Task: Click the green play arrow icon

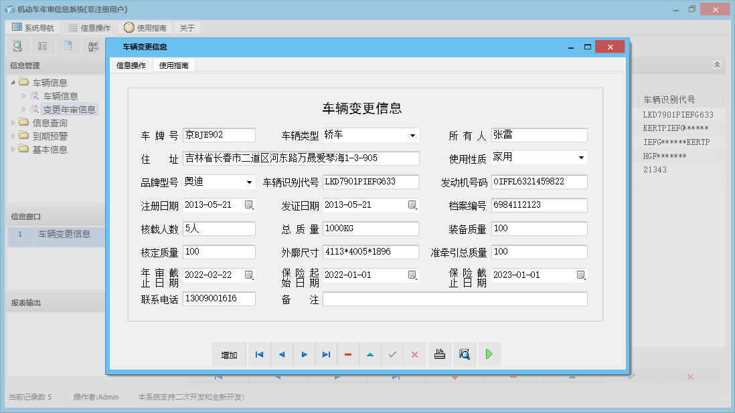Action: tap(489, 355)
